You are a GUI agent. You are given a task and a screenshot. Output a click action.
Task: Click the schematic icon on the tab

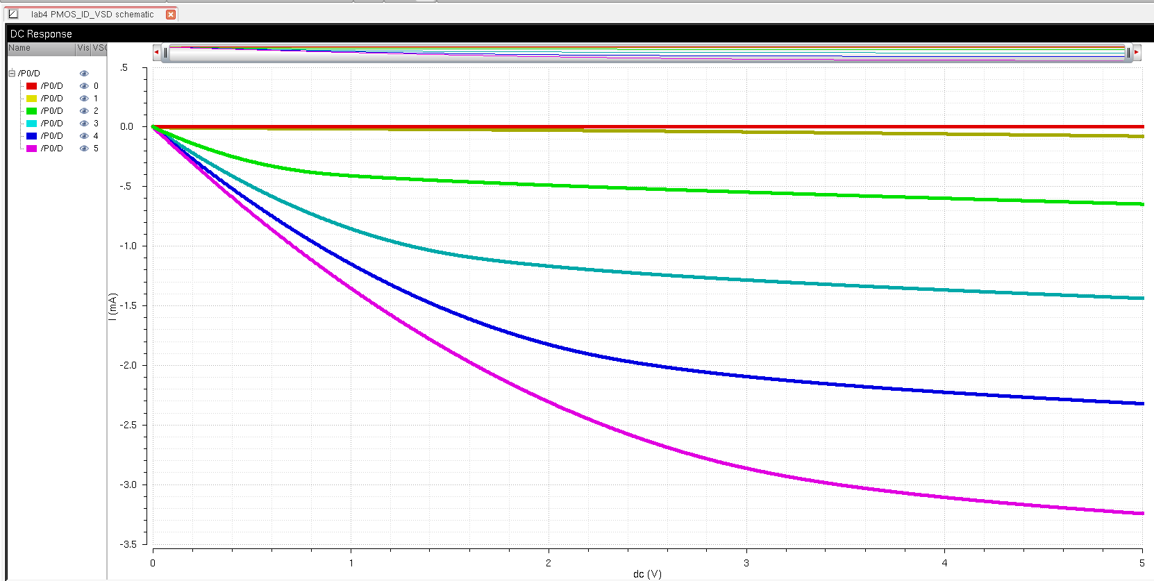[x=13, y=14]
